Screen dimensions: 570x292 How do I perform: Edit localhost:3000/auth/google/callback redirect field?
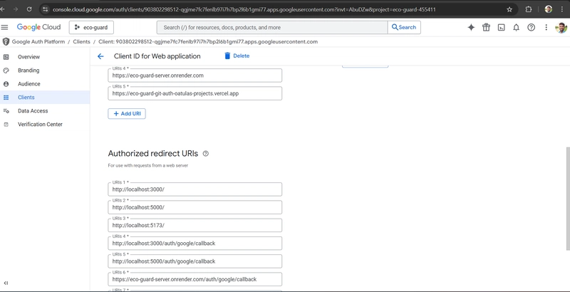[195, 244]
